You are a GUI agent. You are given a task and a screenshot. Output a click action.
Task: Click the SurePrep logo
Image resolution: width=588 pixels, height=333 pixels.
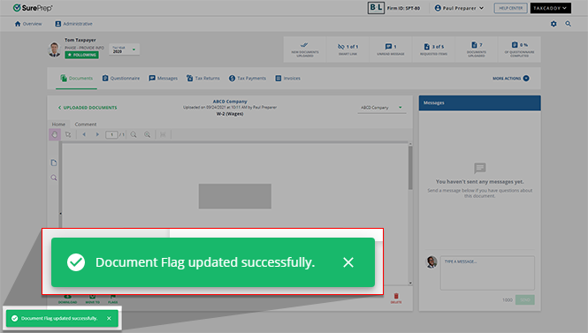(x=33, y=8)
